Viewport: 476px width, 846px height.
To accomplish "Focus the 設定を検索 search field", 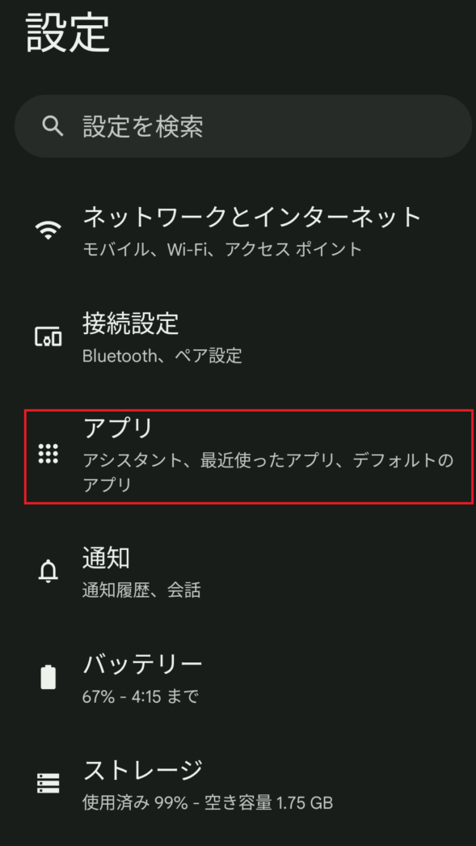I will coord(243,126).
